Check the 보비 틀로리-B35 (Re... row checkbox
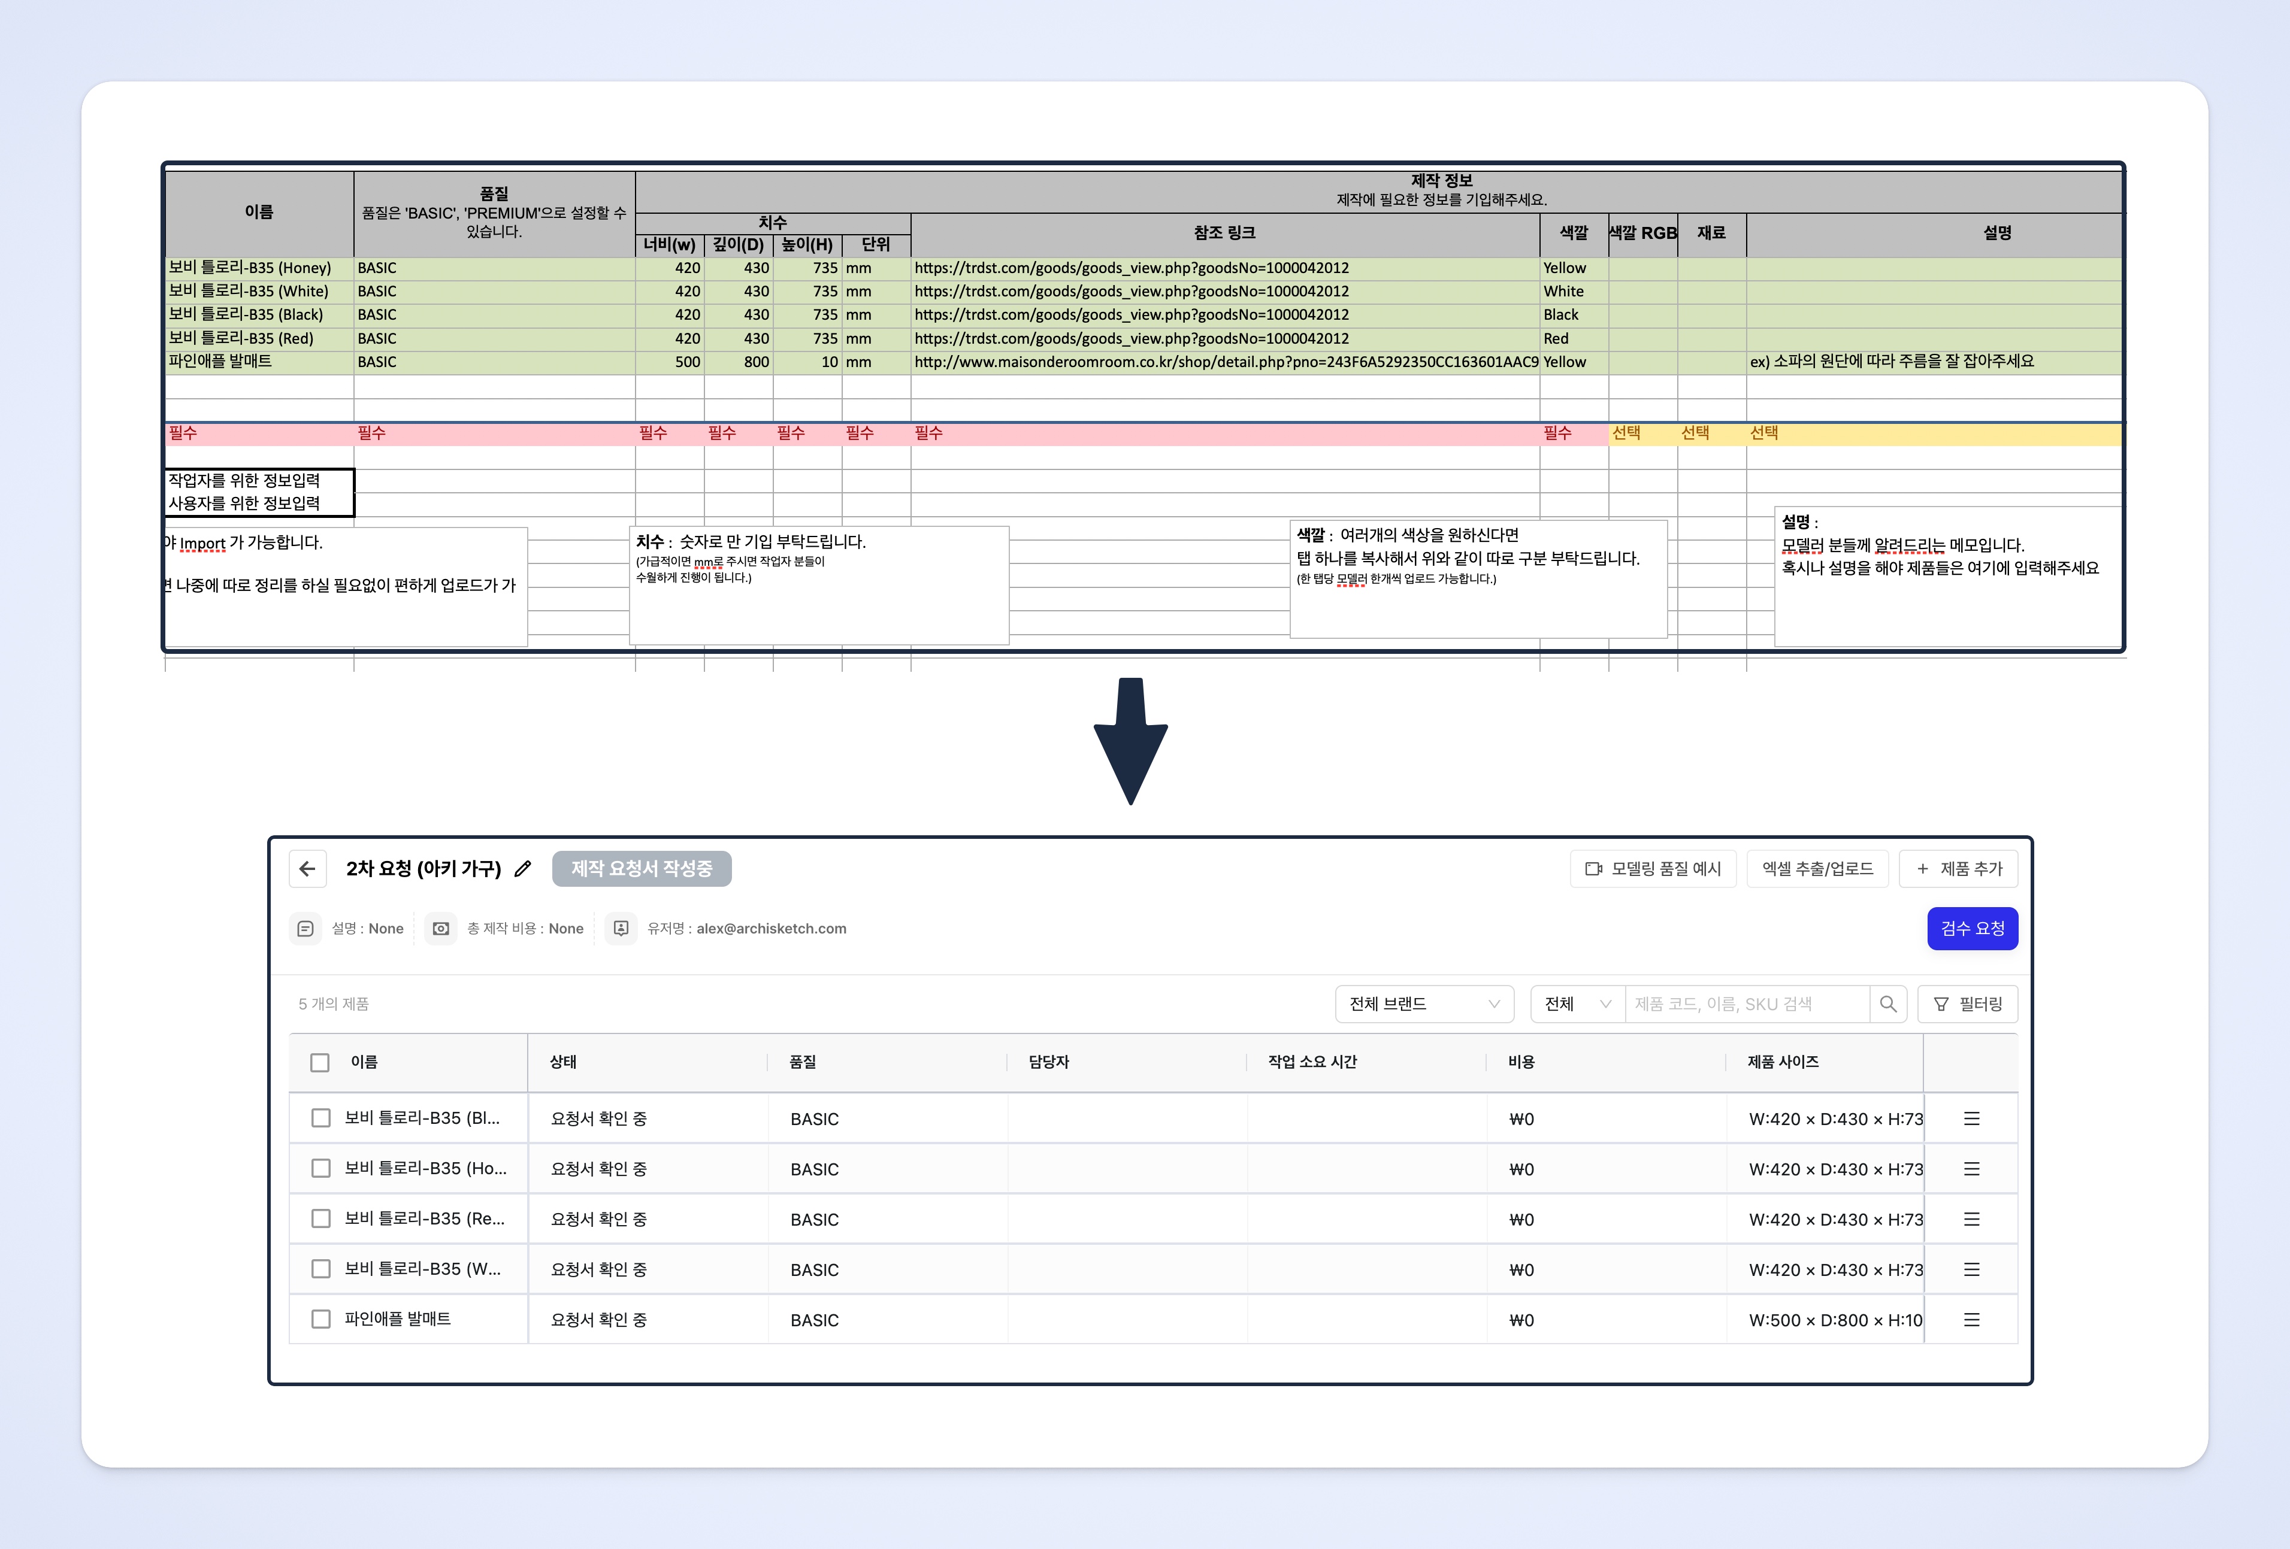Image resolution: width=2290 pixels, height=1549 pixels. (x=320, y=1218)
